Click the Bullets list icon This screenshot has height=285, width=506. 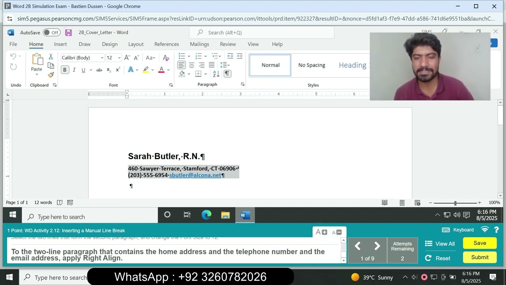182,56
